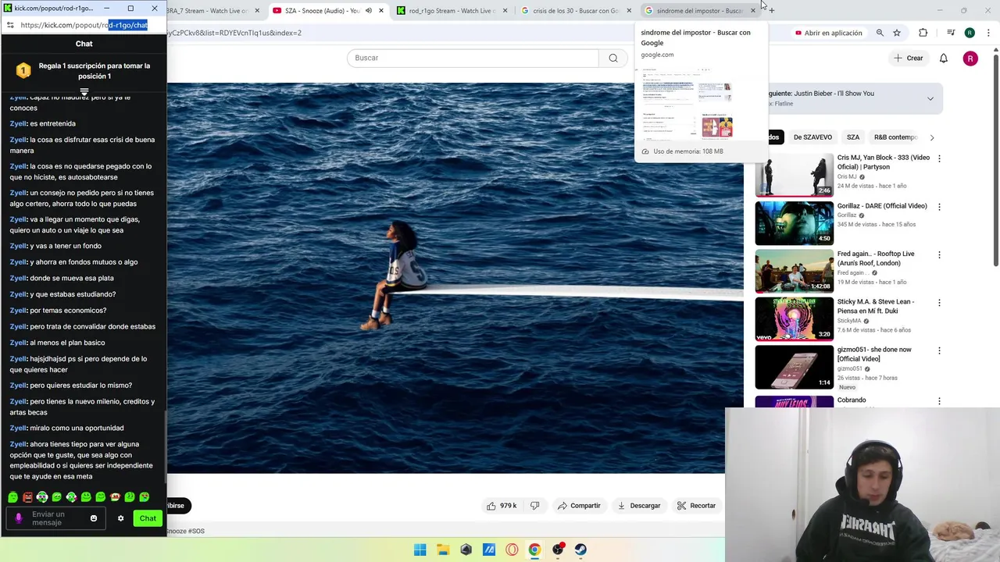1000x562 pixels.
Task: Bookmark page with the star icon
Action: pos(897,33)
